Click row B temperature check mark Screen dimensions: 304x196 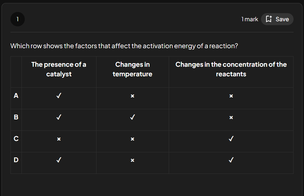[132, 118]
